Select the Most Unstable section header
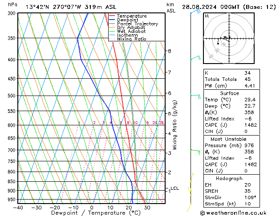Viewport: 280px width, 216px height. 229,139
